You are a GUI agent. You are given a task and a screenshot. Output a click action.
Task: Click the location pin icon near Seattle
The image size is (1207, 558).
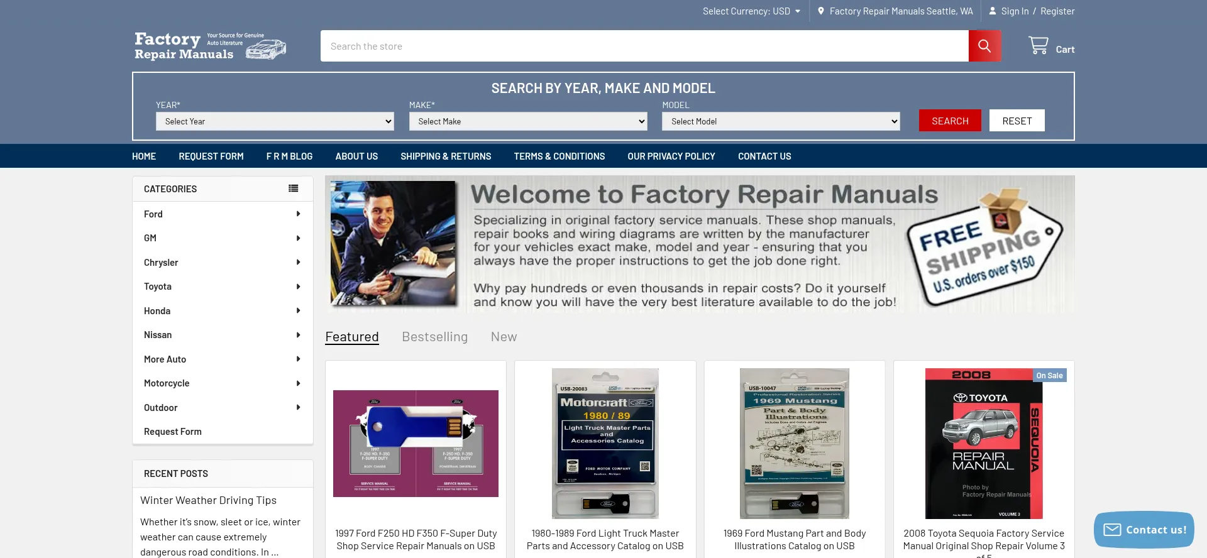(820, 11)
